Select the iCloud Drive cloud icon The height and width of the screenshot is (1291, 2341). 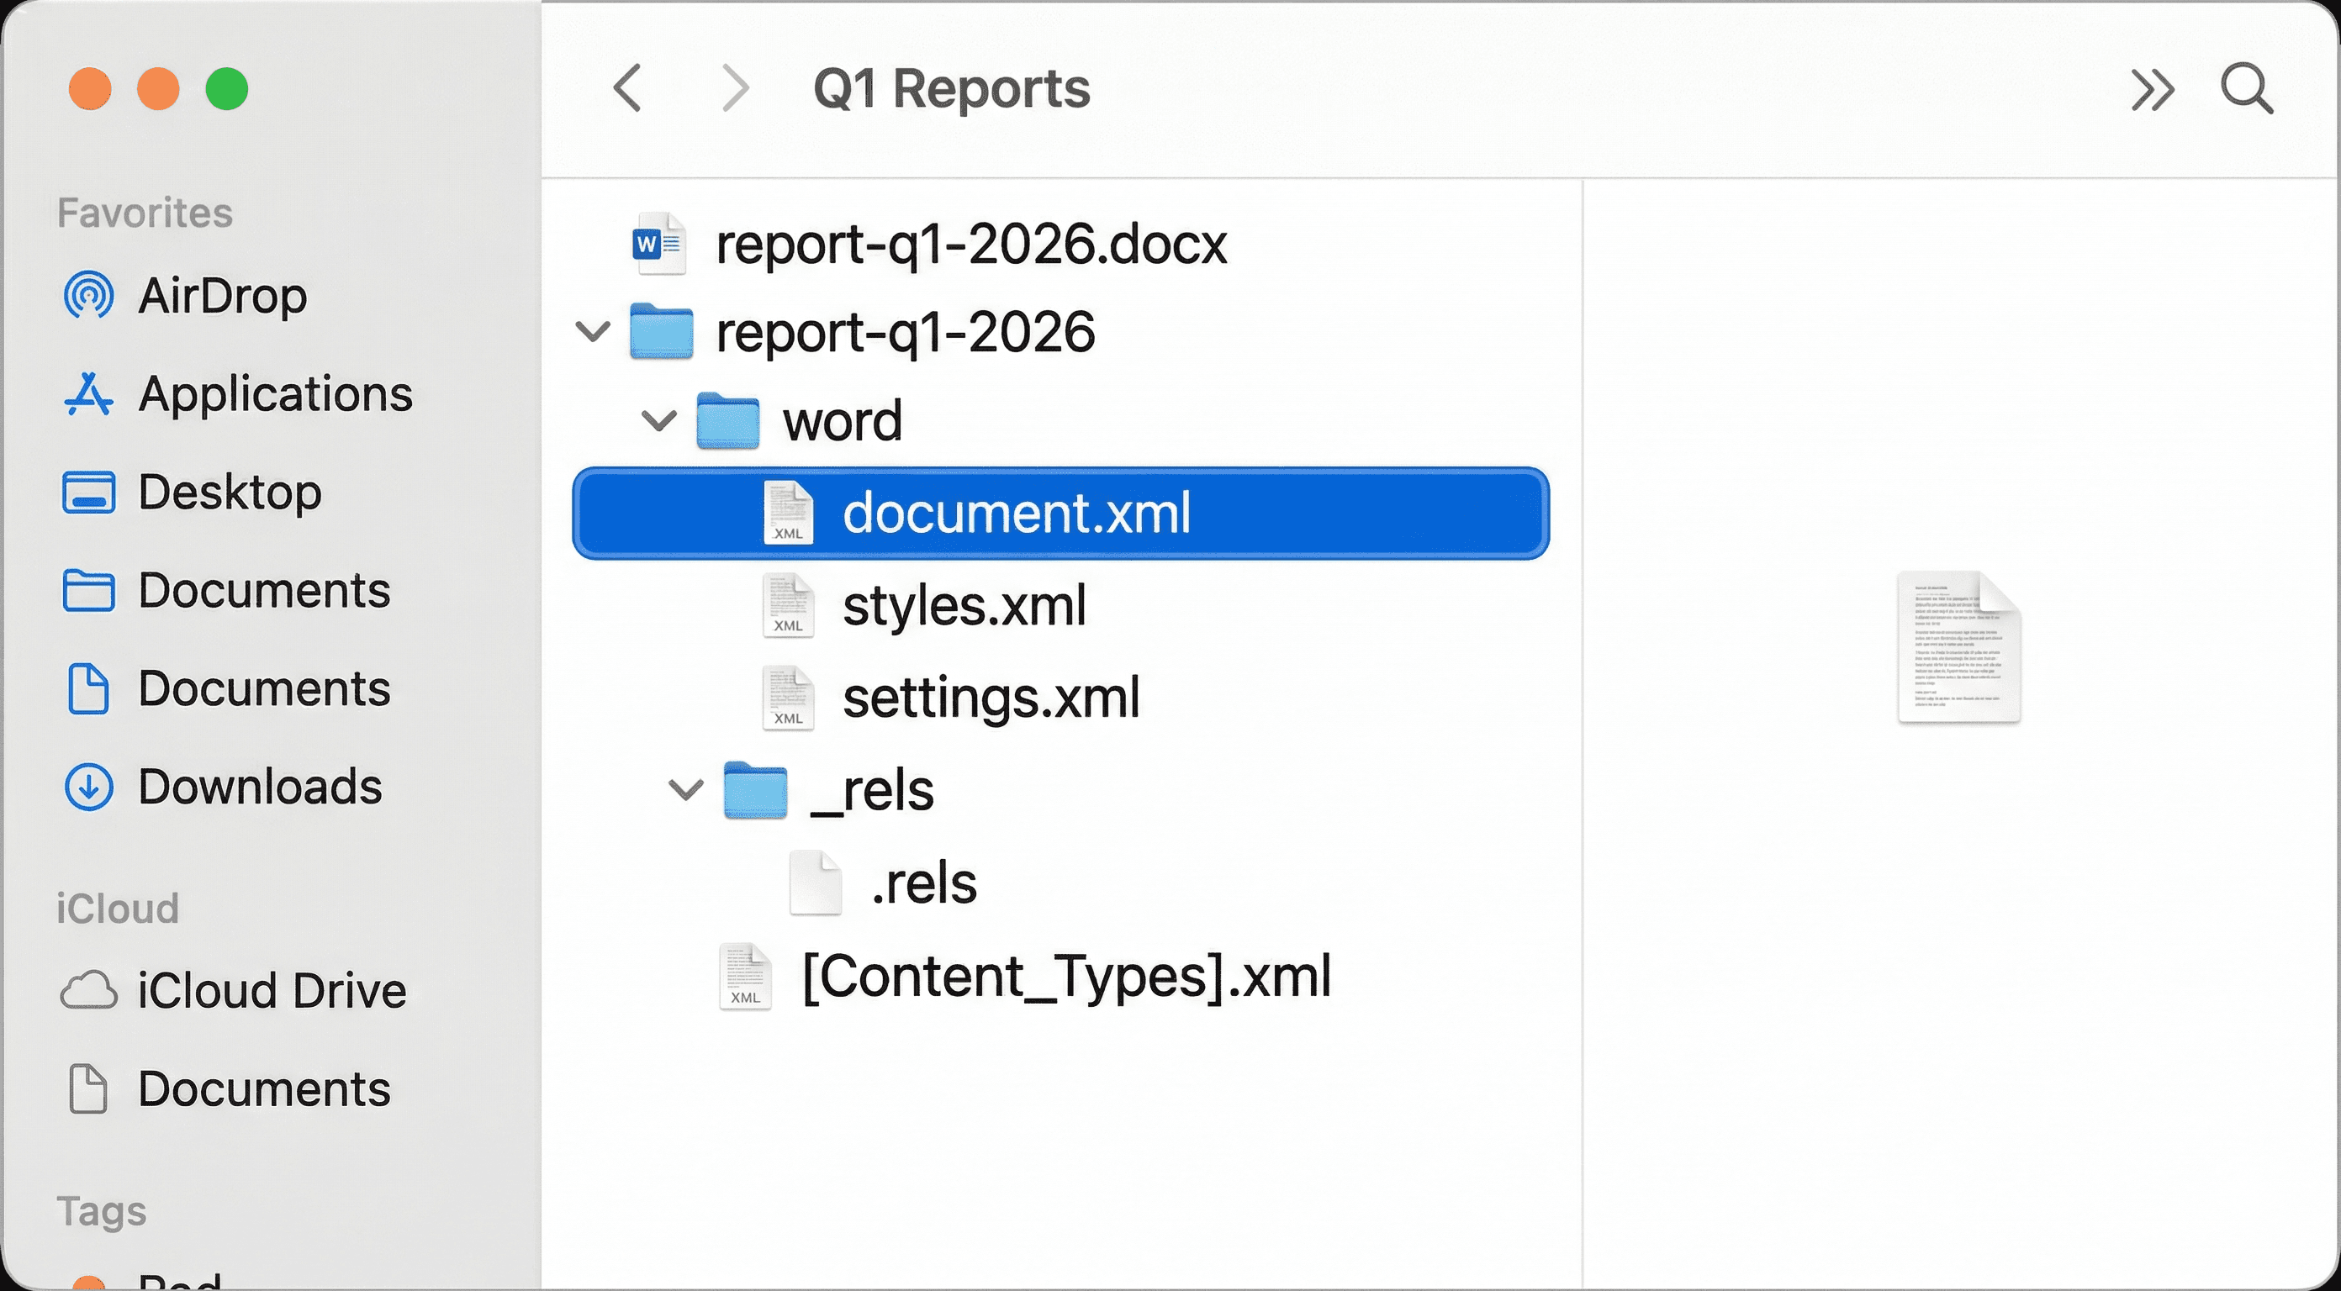click(89, 990)
